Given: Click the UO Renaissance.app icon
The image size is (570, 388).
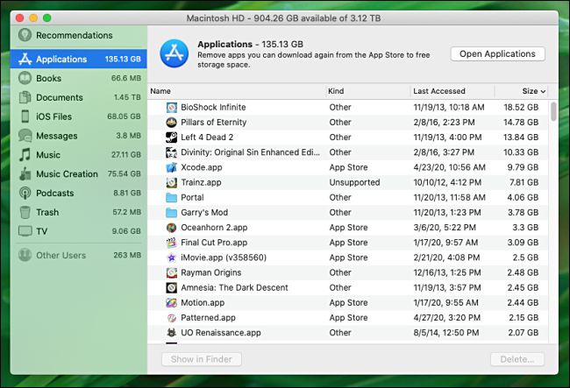Looking at the screenshot, I should coord(171,333).
